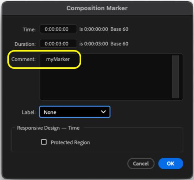Click the 'is 0:00:00:00 Base 60' time readout

click(x=104, y=29)
